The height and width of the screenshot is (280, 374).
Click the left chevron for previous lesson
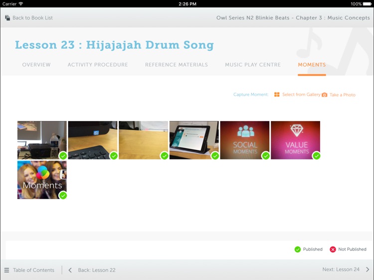coord(70,270)
